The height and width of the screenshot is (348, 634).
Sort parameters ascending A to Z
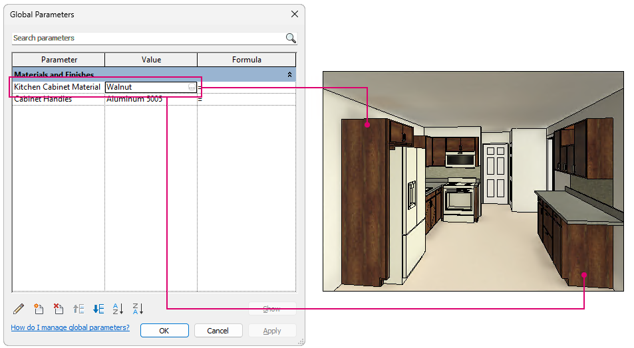pos(118,309)
